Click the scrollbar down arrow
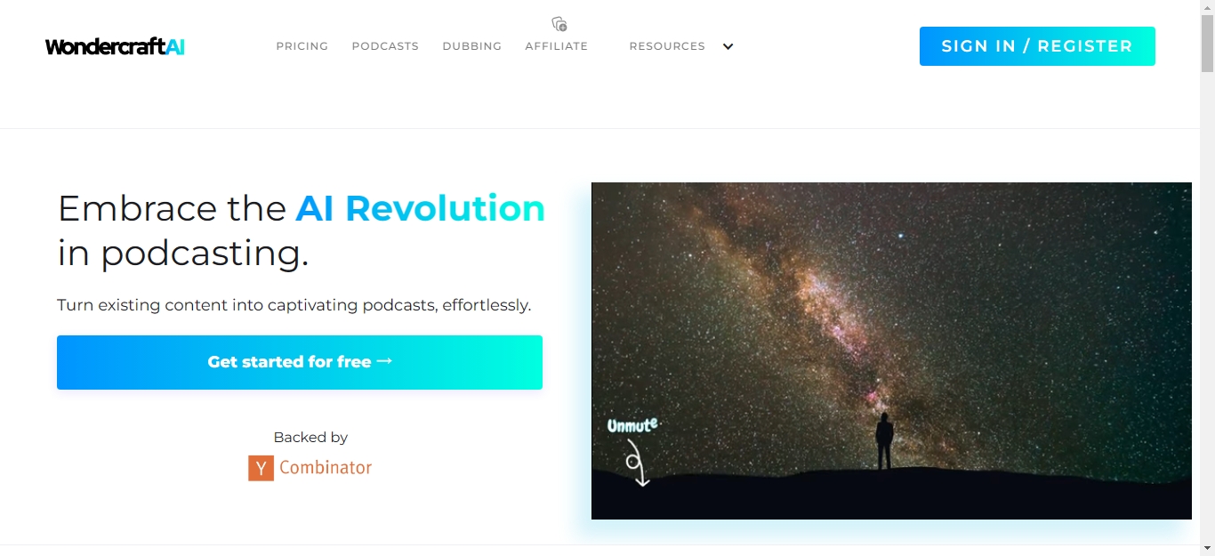Image resolution: width=1215 pixels, height=556 pixels. [x=1207, y=549]
